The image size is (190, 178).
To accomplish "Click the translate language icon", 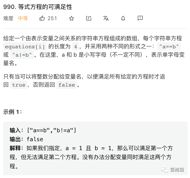I will pos(106,18).
